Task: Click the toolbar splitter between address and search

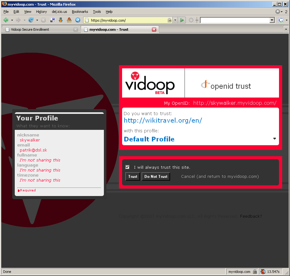Action: (197, 20)
